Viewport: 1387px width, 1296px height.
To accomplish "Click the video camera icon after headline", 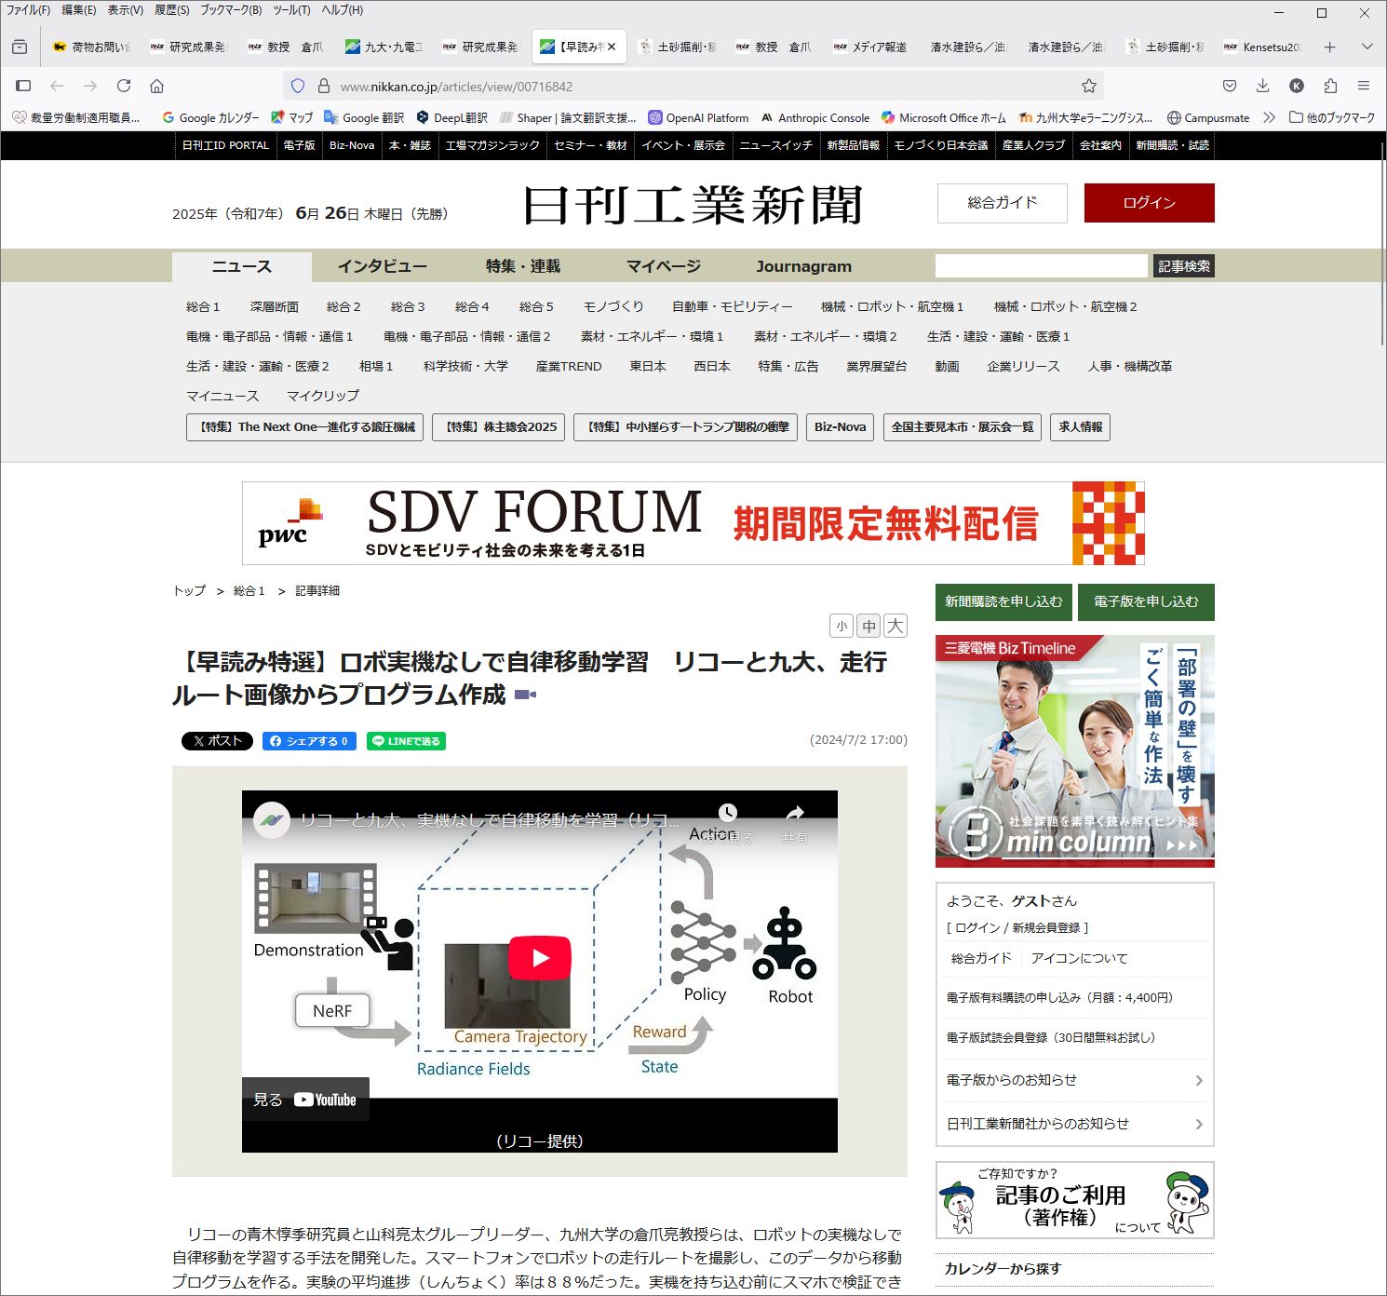I will (526, 695).
